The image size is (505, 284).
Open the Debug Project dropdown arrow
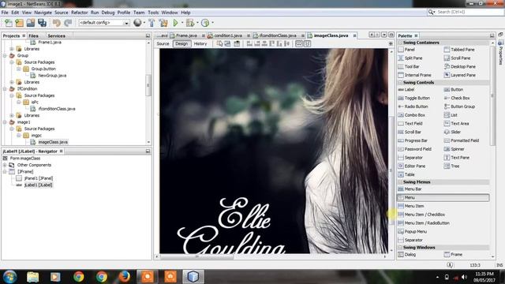pyautogui.click(x=197, y=23)
